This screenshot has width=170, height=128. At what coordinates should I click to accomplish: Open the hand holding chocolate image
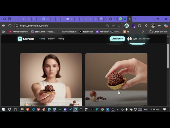[116, 79]
